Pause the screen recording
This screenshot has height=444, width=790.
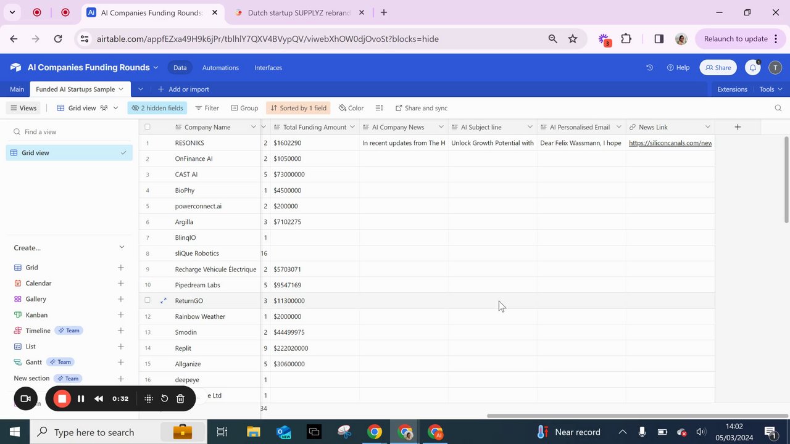[81, 398]
